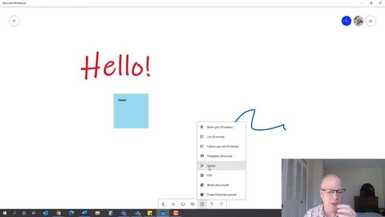
Task: Insert a List (Preview)
Action: pyautogui.click(x=221, y=137)
